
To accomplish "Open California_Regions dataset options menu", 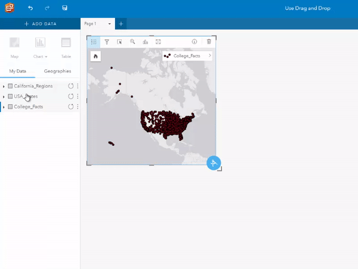I will coord(78,86).
